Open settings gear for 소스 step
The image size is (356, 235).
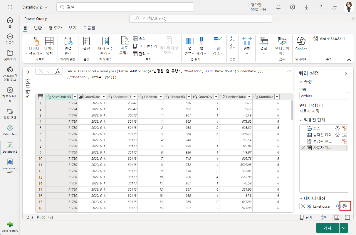pos(337,128)
